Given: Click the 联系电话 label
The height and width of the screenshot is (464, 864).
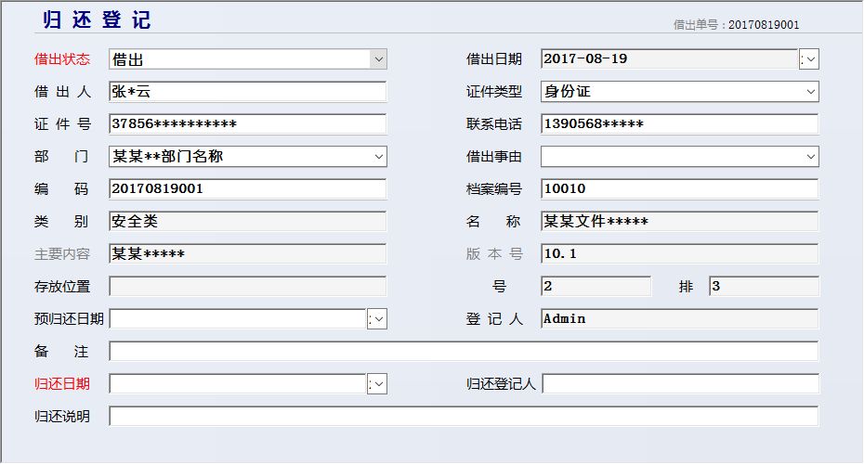Looking at the screenshot, I should (x=493, y=123).
